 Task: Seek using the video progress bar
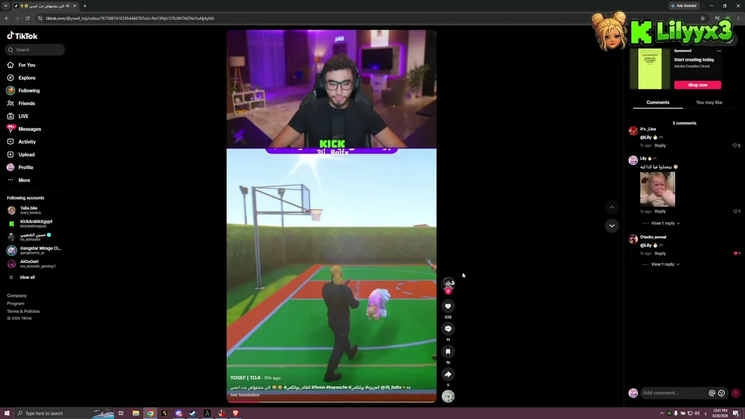[x=331, y=401]
